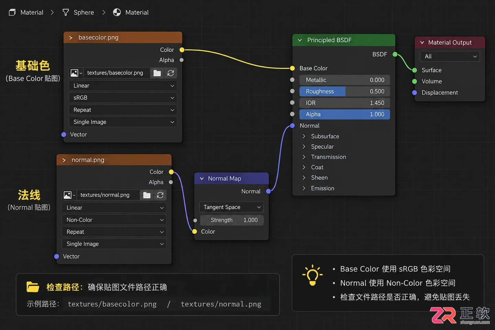Image resolution: width=495 pixels, height=330 pixels.
Task: Click the IOR 1.450 field
Action: click(344, 103)
